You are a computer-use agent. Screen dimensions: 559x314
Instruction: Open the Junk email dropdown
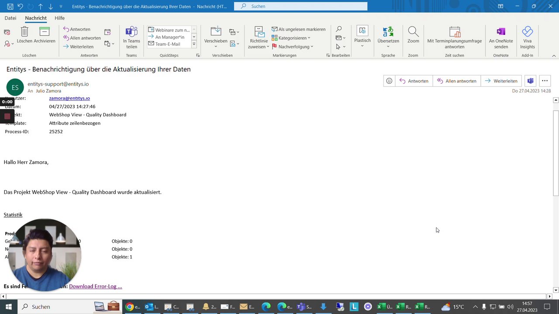pos(9,44)
